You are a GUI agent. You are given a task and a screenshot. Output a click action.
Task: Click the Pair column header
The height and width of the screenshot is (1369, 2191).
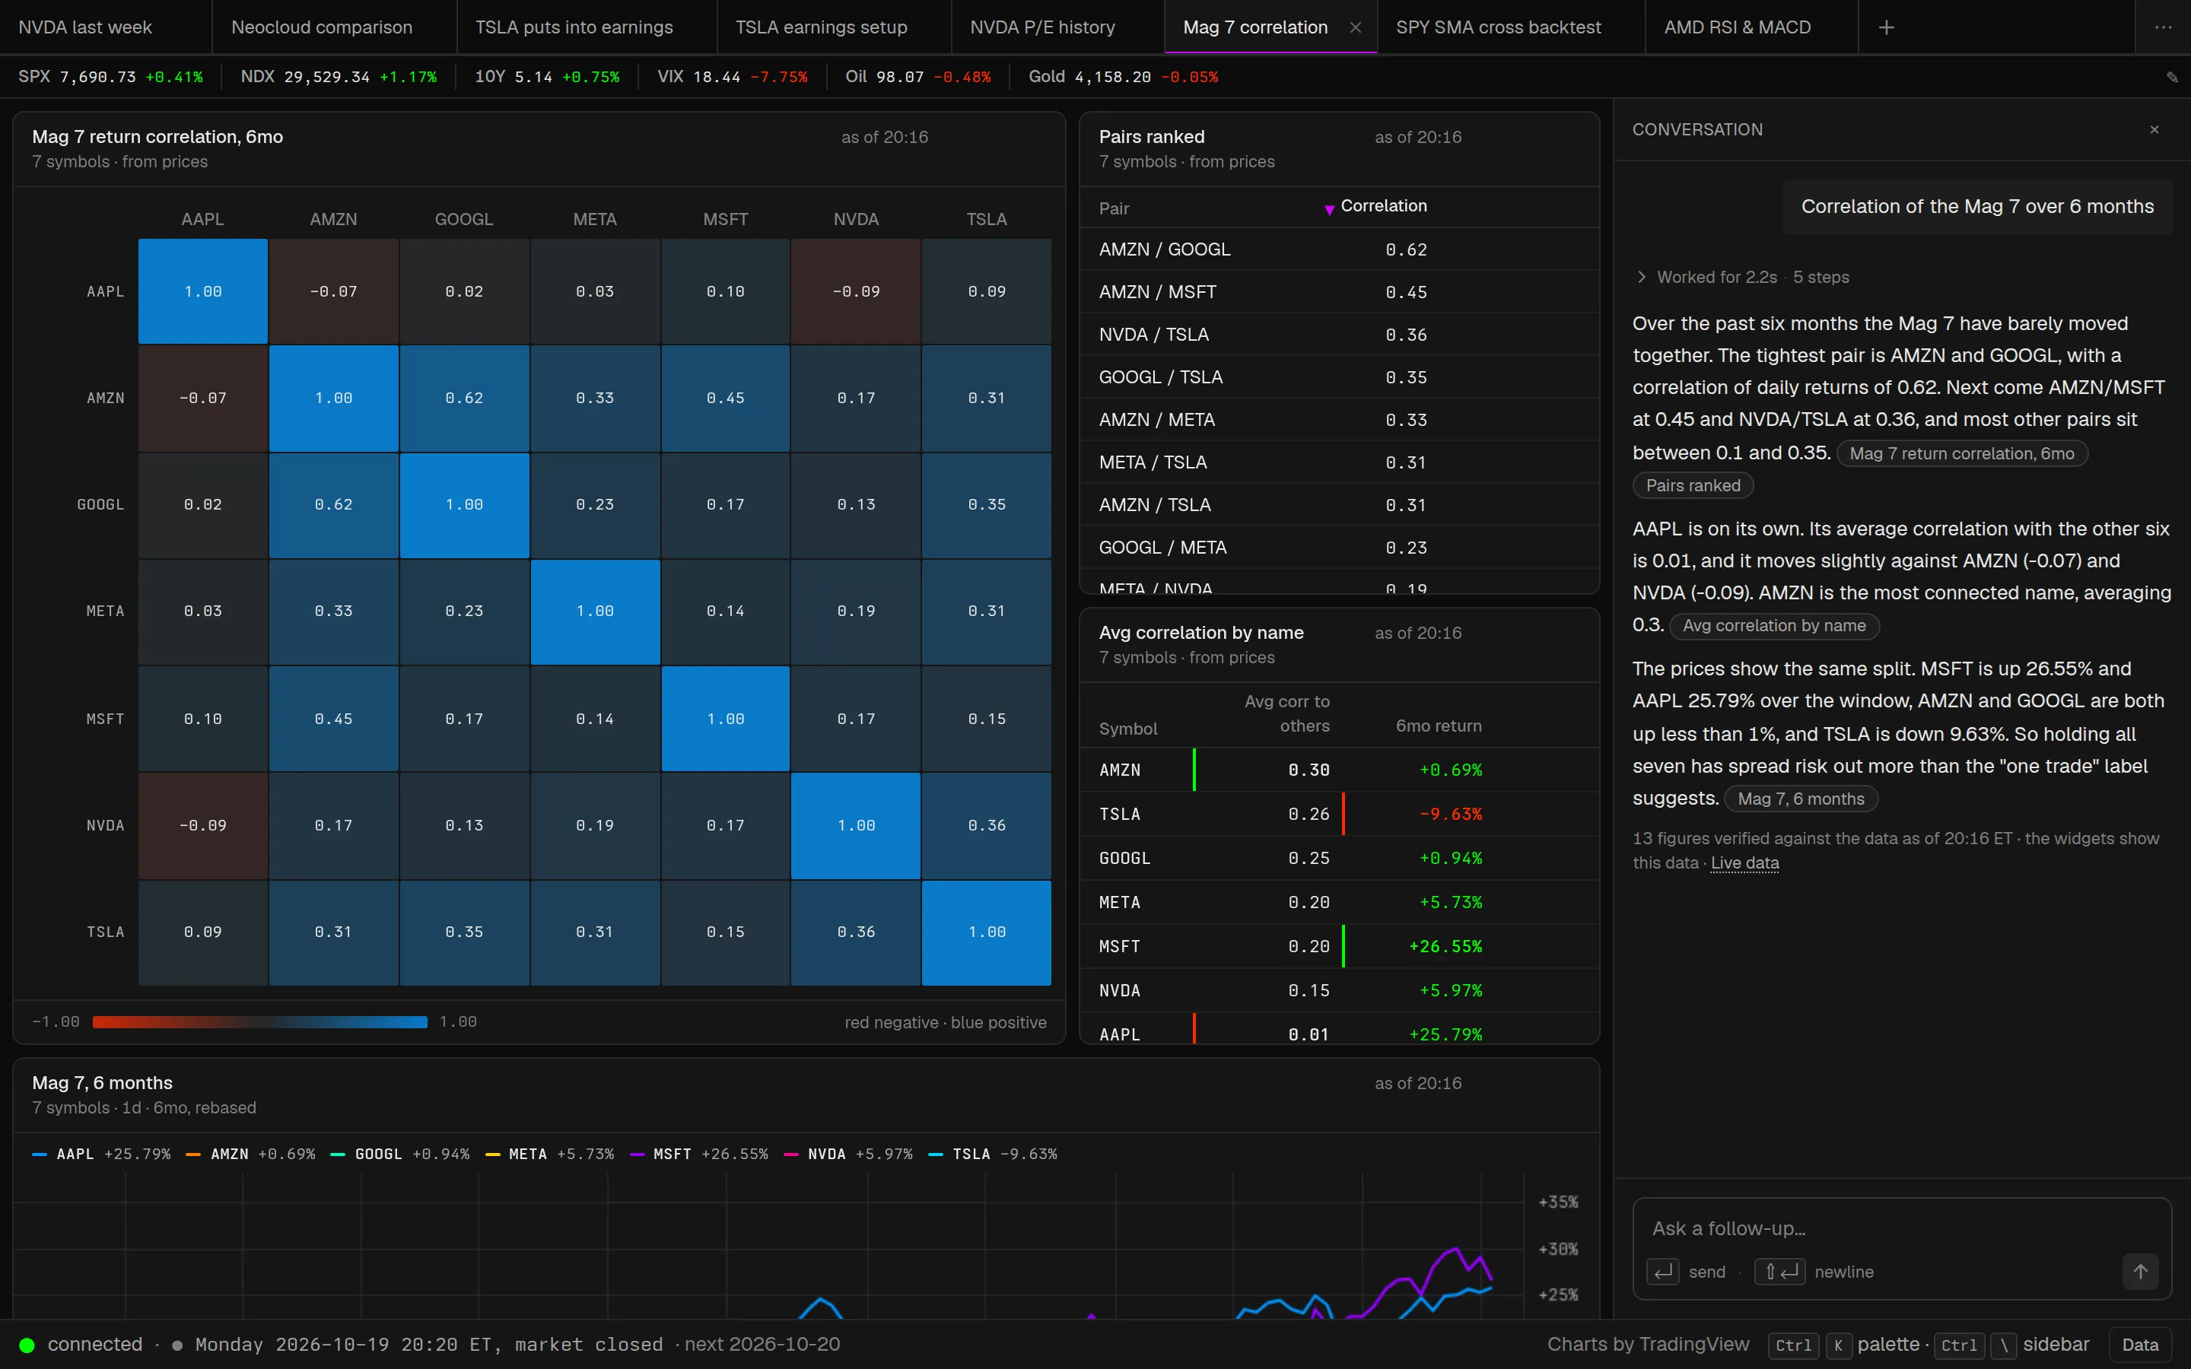tap(1114, 208)
